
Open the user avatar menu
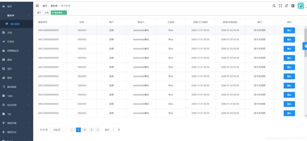pyautogui.click(x=301, y=6)
